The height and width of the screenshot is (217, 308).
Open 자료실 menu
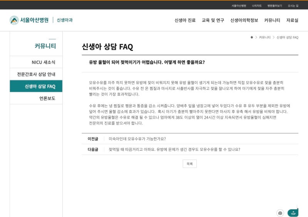(292, 20)
